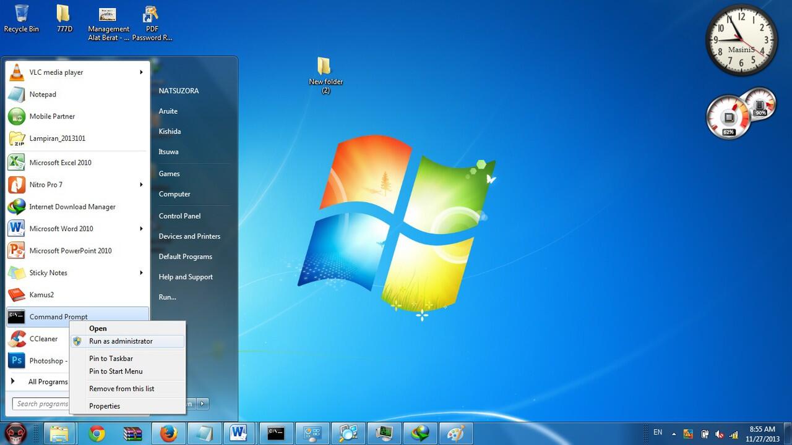Screen dimensions: 792x445
Task: Open the Games link
Action: click(170, 174)
